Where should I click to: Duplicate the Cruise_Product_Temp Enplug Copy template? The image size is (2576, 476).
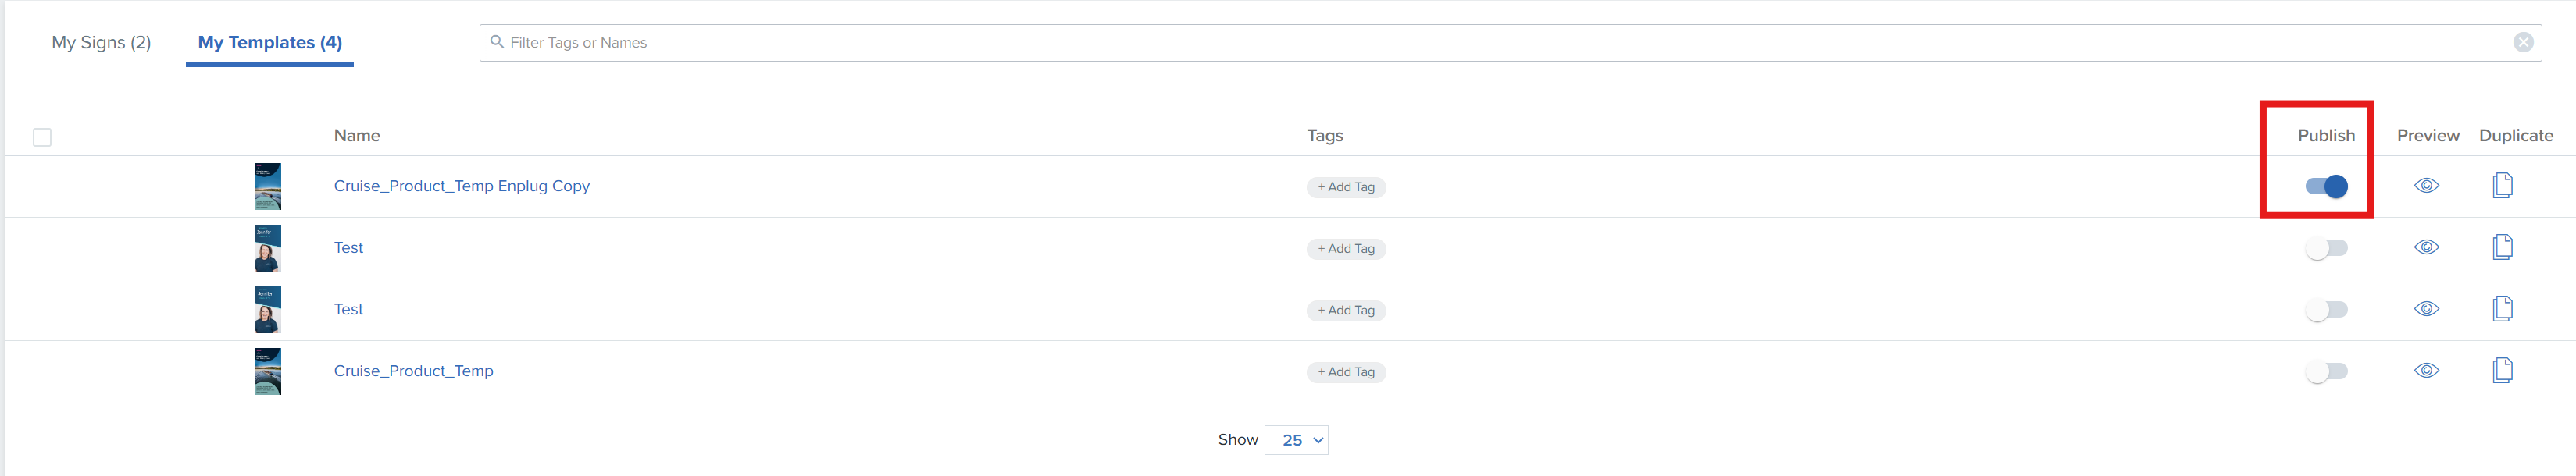(2502, 186)
